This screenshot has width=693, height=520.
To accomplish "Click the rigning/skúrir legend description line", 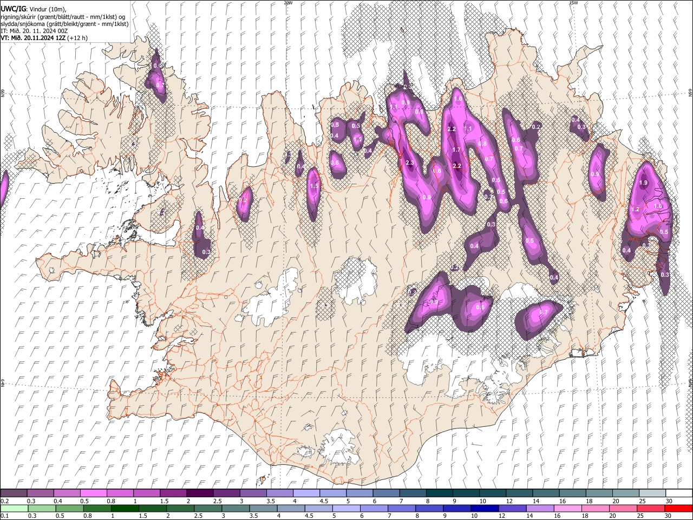I will tap(63, 16).
